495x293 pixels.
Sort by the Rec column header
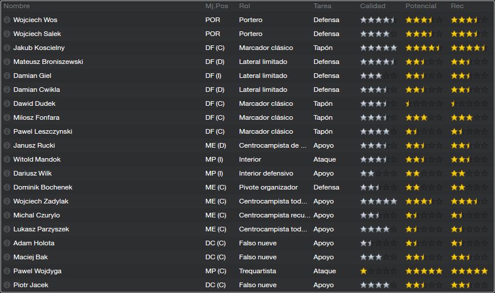coord(457,6)
